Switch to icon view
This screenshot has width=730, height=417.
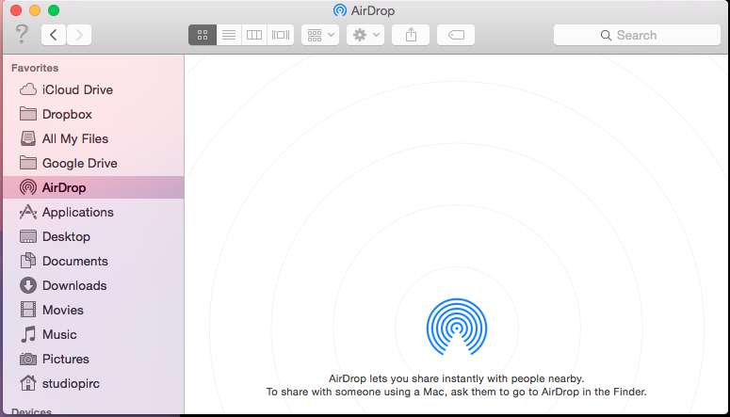coord(203,35)
